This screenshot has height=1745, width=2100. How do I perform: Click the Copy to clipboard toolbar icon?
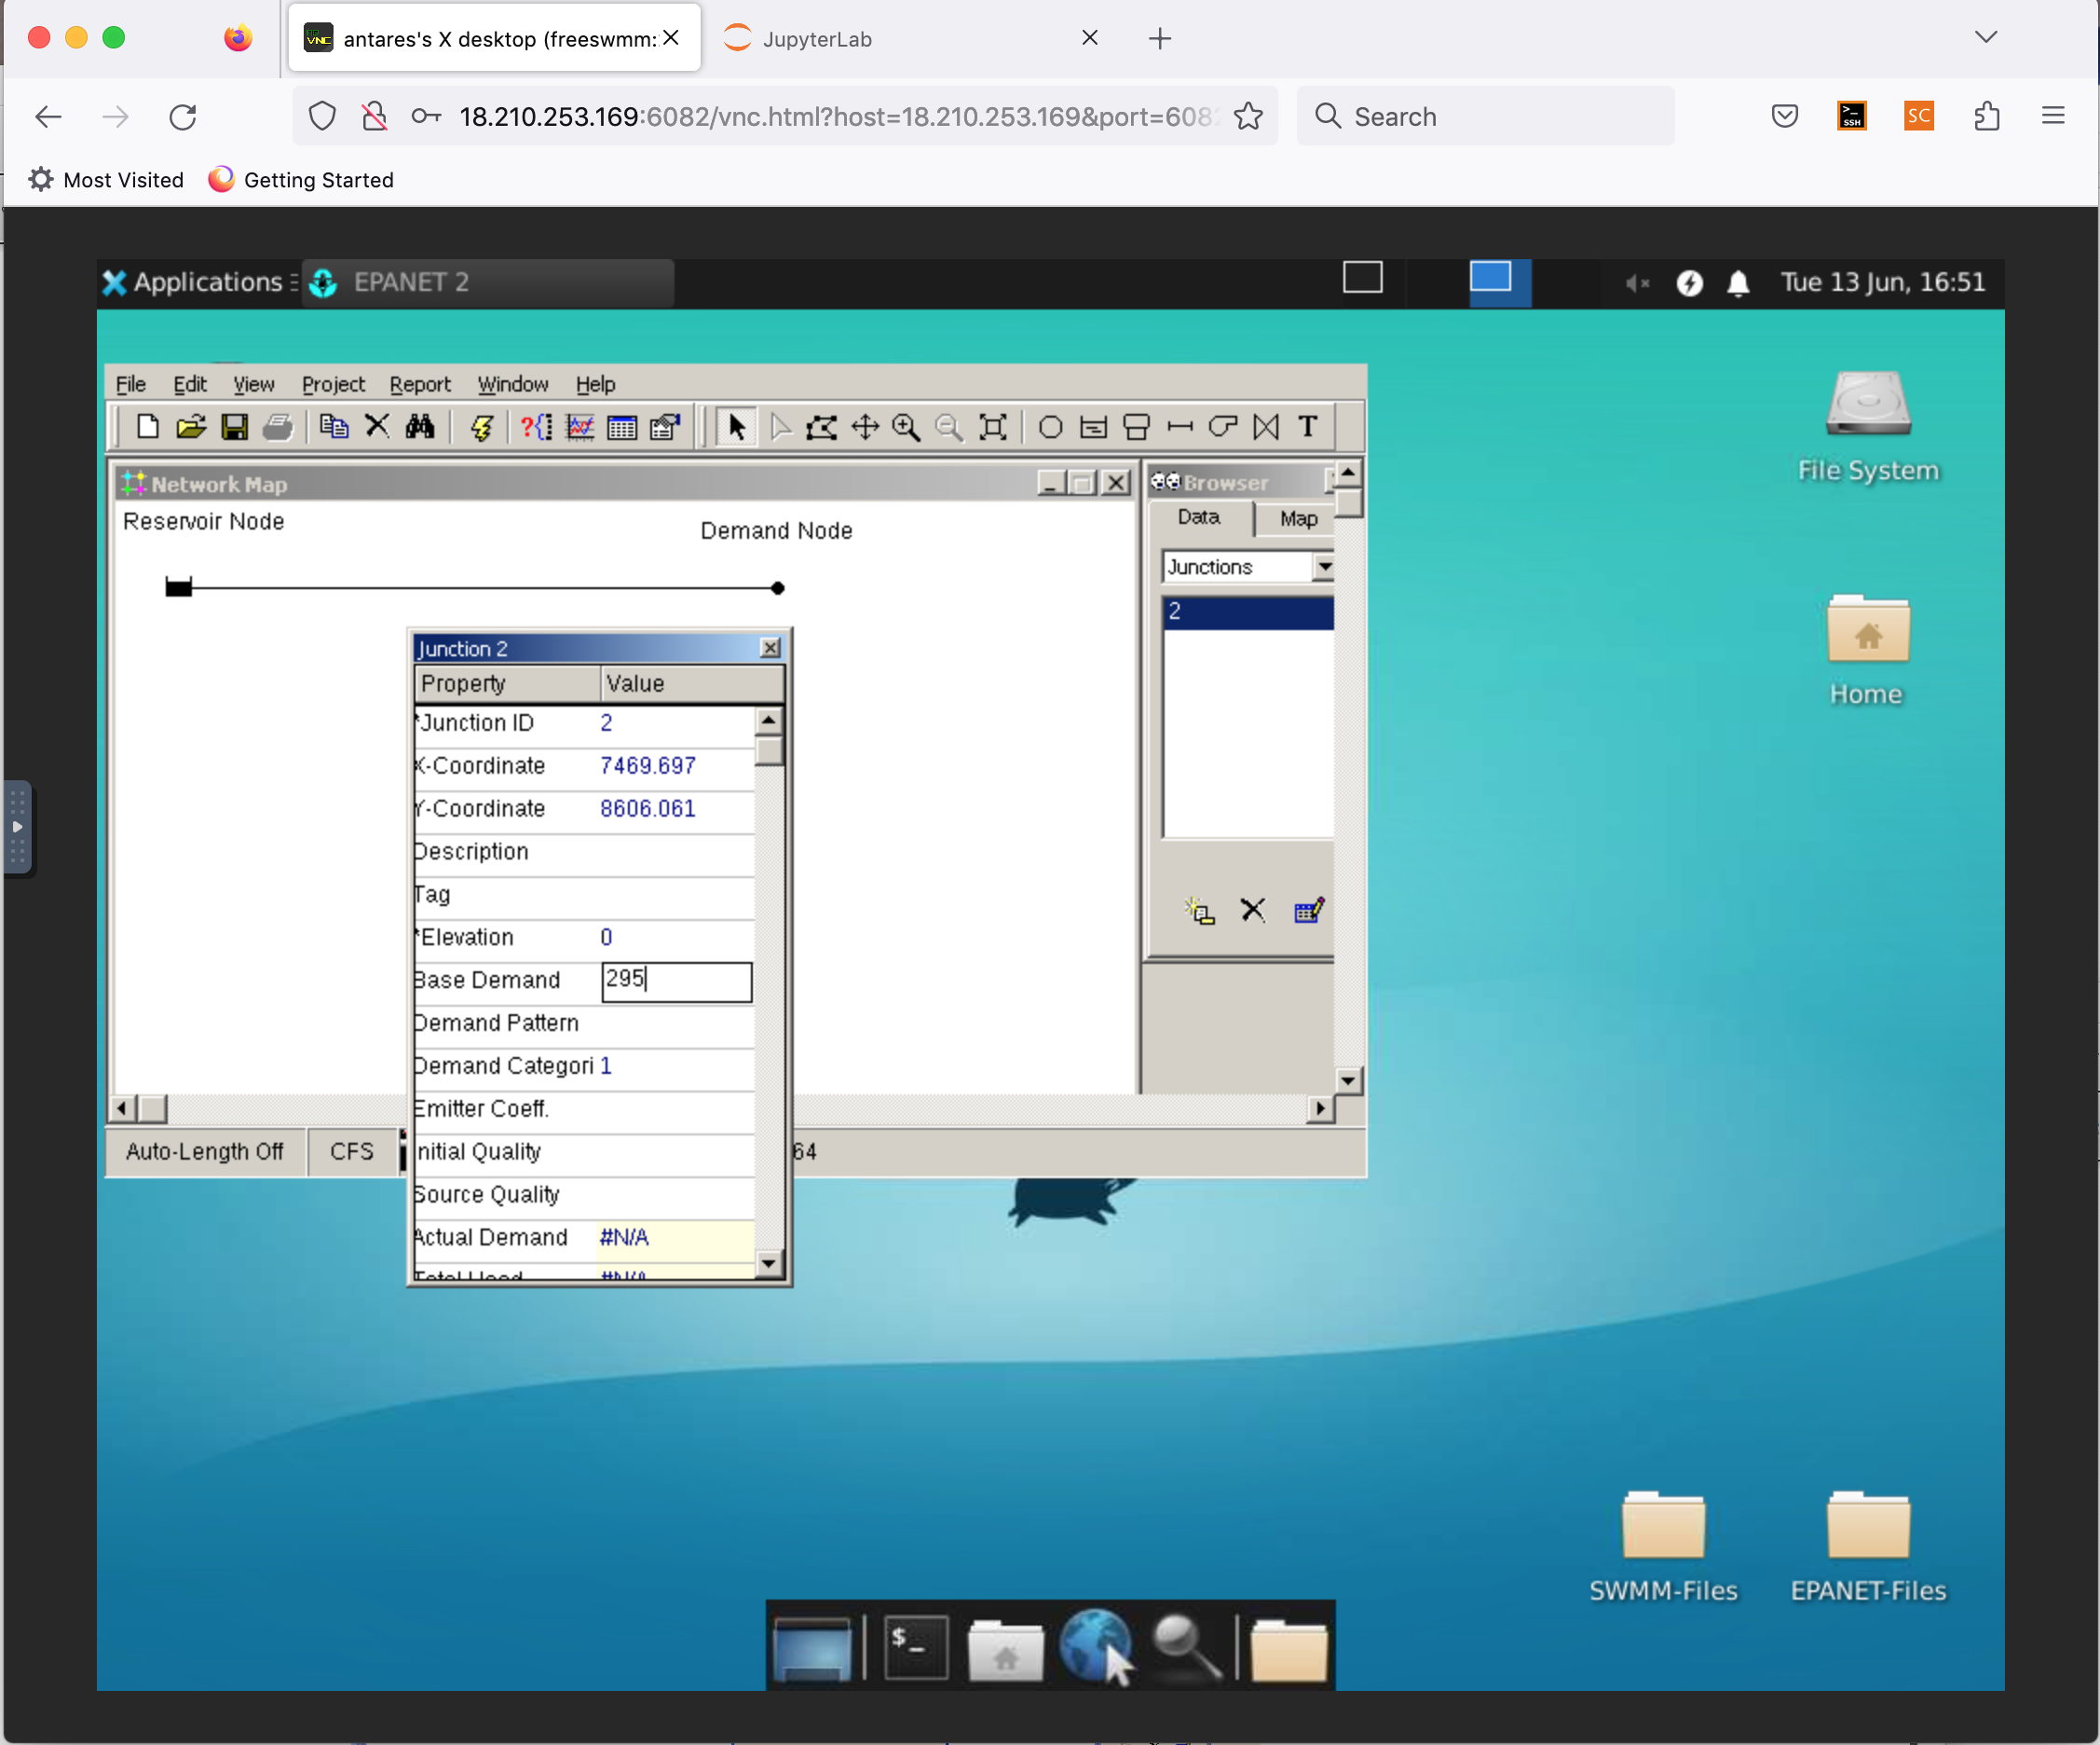334,427
